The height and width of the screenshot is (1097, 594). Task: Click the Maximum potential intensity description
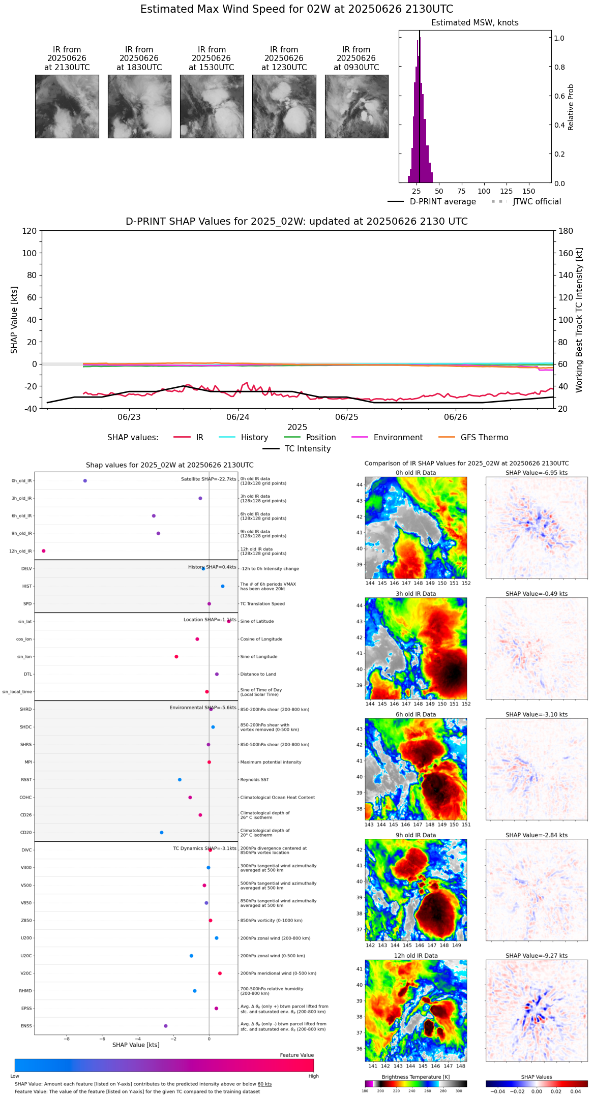[271, 763]
